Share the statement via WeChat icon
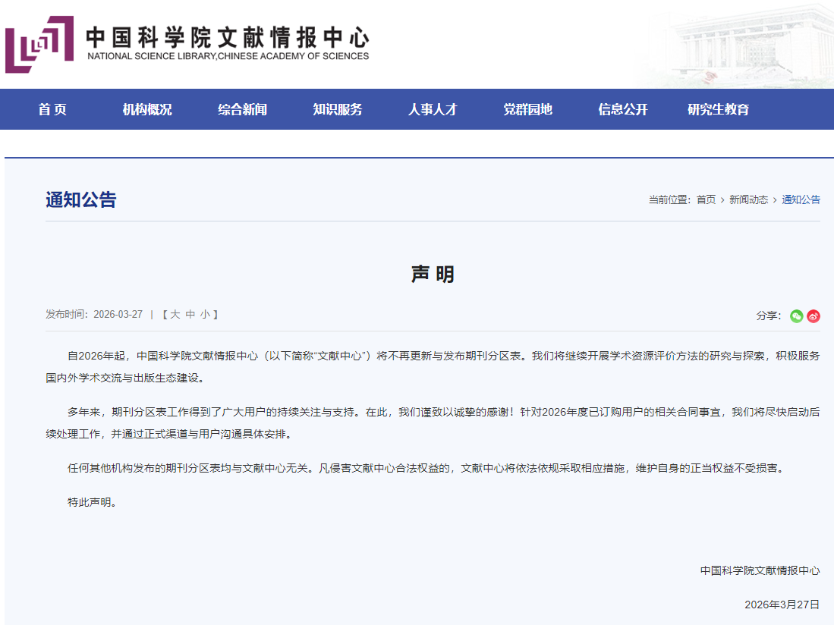The height and width of the screenshot is (625, 834). click(796, 316)
